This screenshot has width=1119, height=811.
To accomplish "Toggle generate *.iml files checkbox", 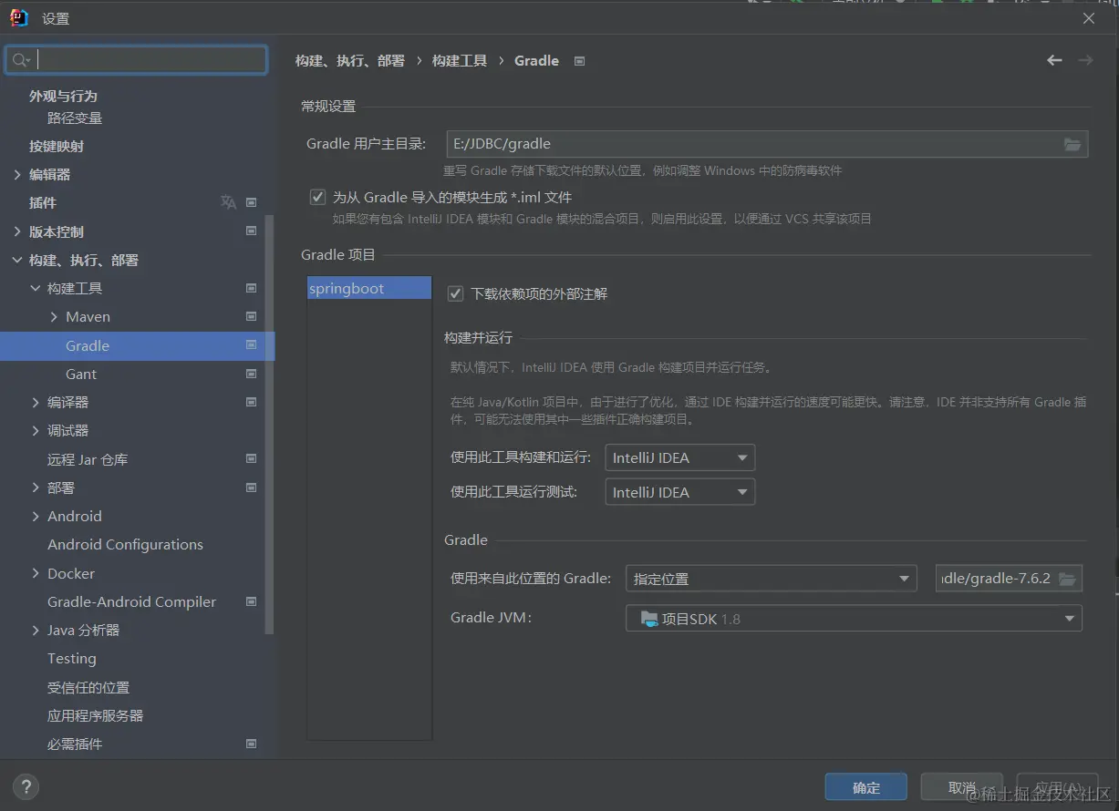I will point(317,197).
